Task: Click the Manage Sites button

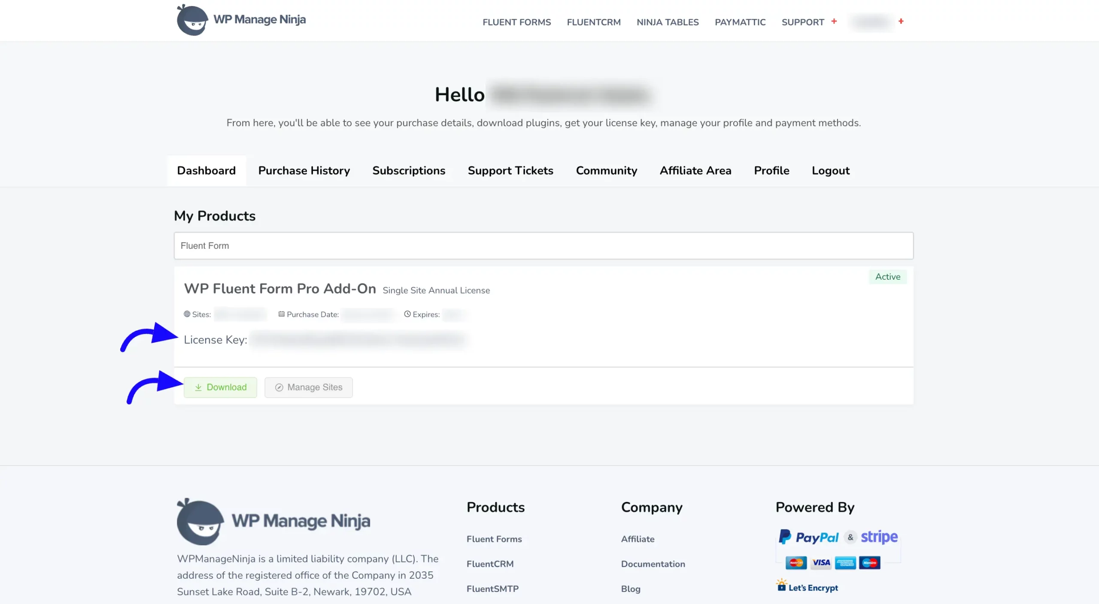Action: (308, 387)
